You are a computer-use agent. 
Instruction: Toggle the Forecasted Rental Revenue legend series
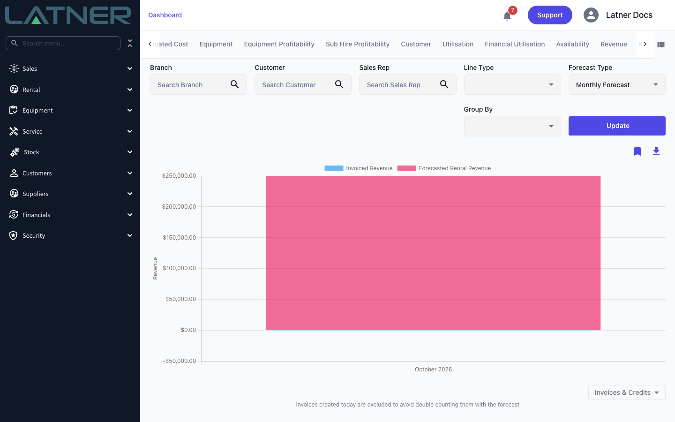(x=444, y=168)
